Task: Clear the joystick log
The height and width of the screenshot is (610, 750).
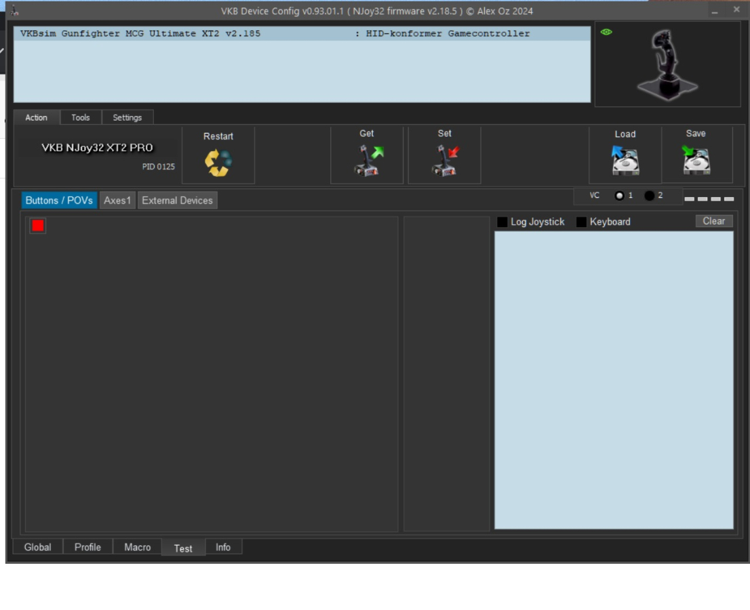Action: (x=713, y=222)
